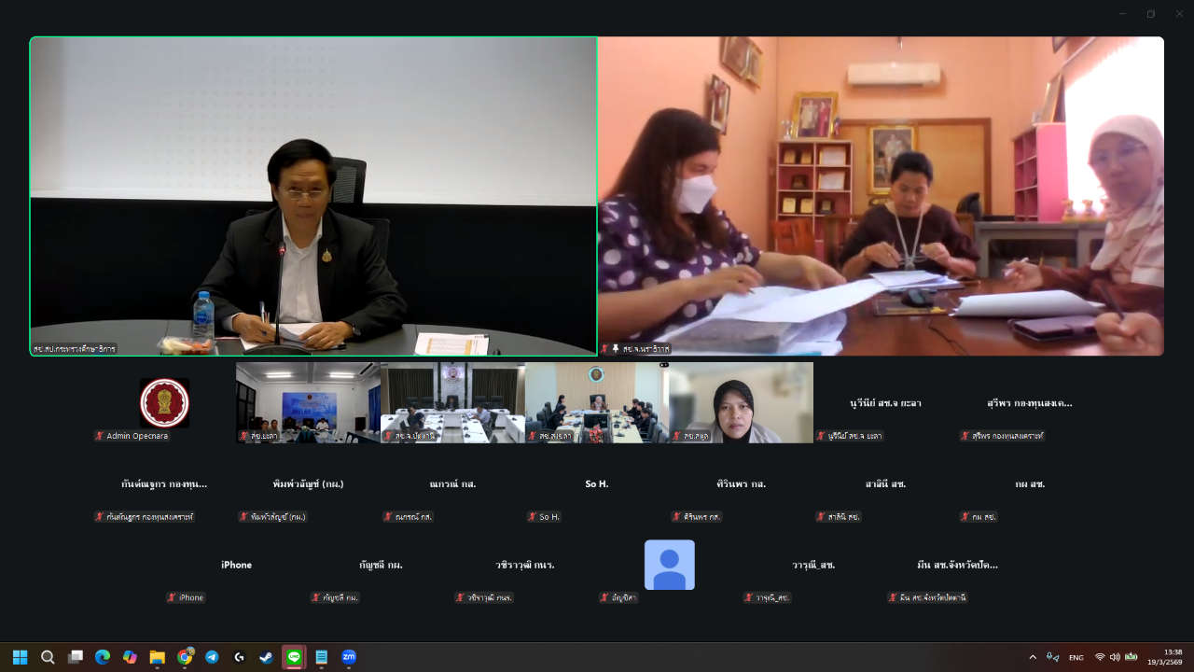Open Zoom from the taskbar
The height and width of the screenshot is (672, 1194).
(349, 657)
